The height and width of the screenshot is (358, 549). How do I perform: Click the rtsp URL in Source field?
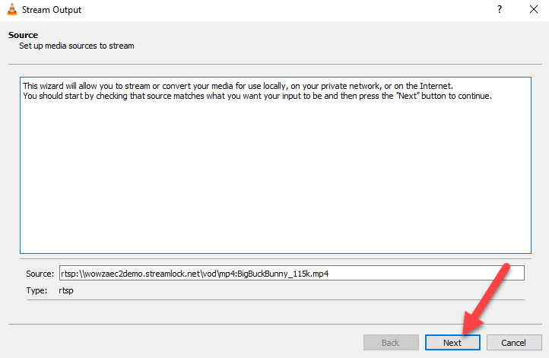pos(195,274)
